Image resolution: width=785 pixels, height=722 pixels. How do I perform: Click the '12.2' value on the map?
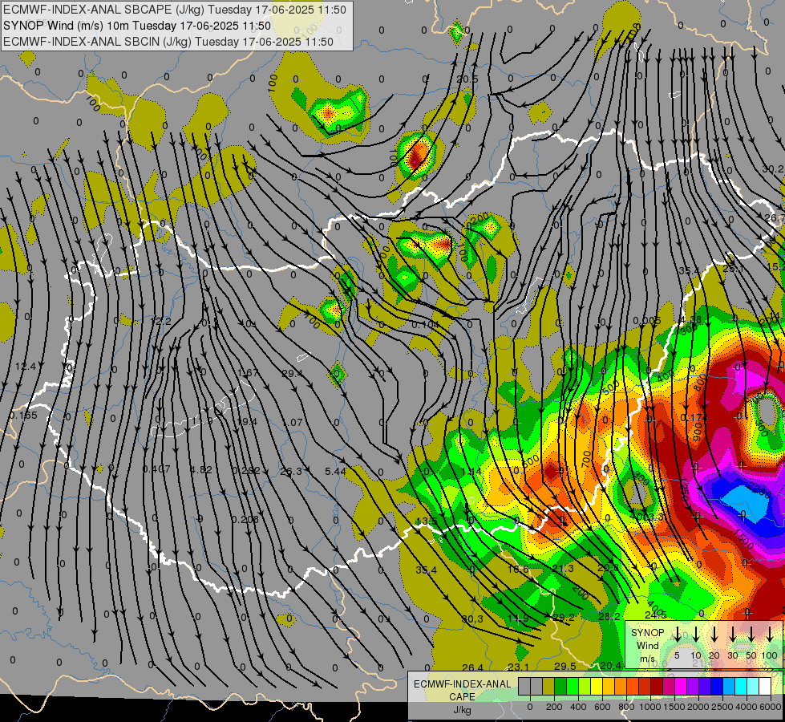[x=161, y=321]
